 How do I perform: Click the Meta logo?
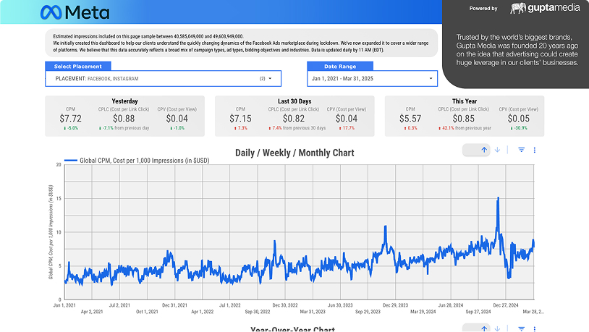click(75, 12)
